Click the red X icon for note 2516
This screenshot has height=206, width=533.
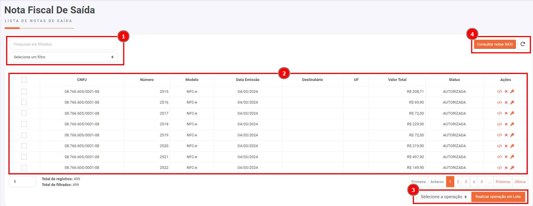point(506,102)
